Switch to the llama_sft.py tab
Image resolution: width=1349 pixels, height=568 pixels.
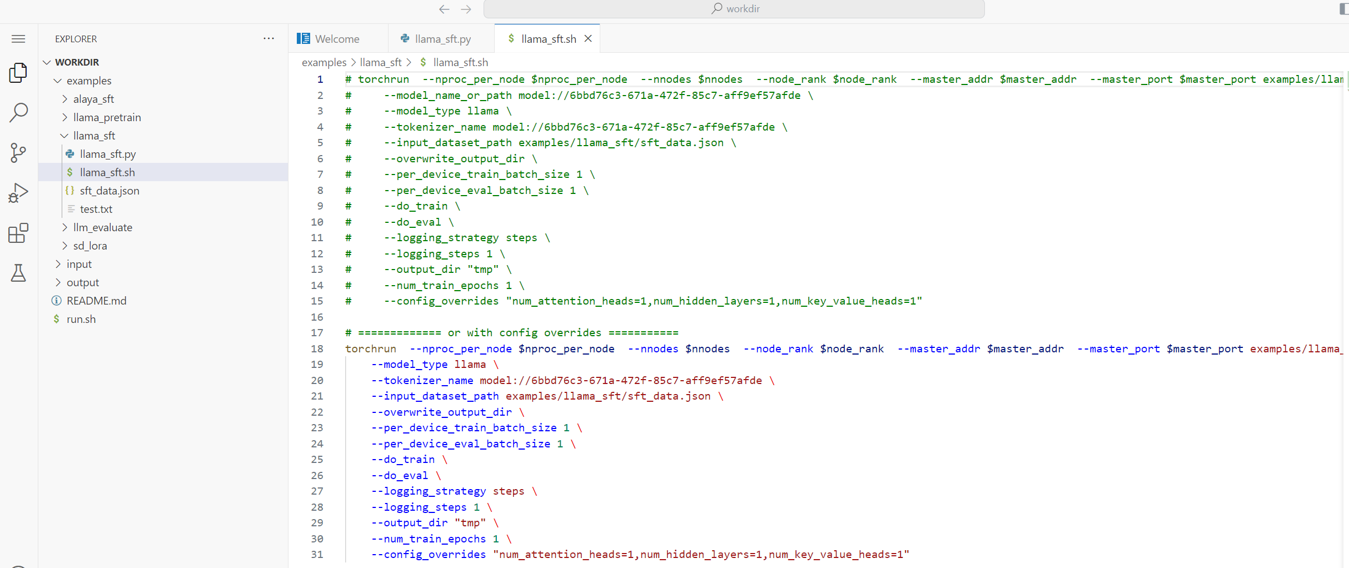pos(442,39)
